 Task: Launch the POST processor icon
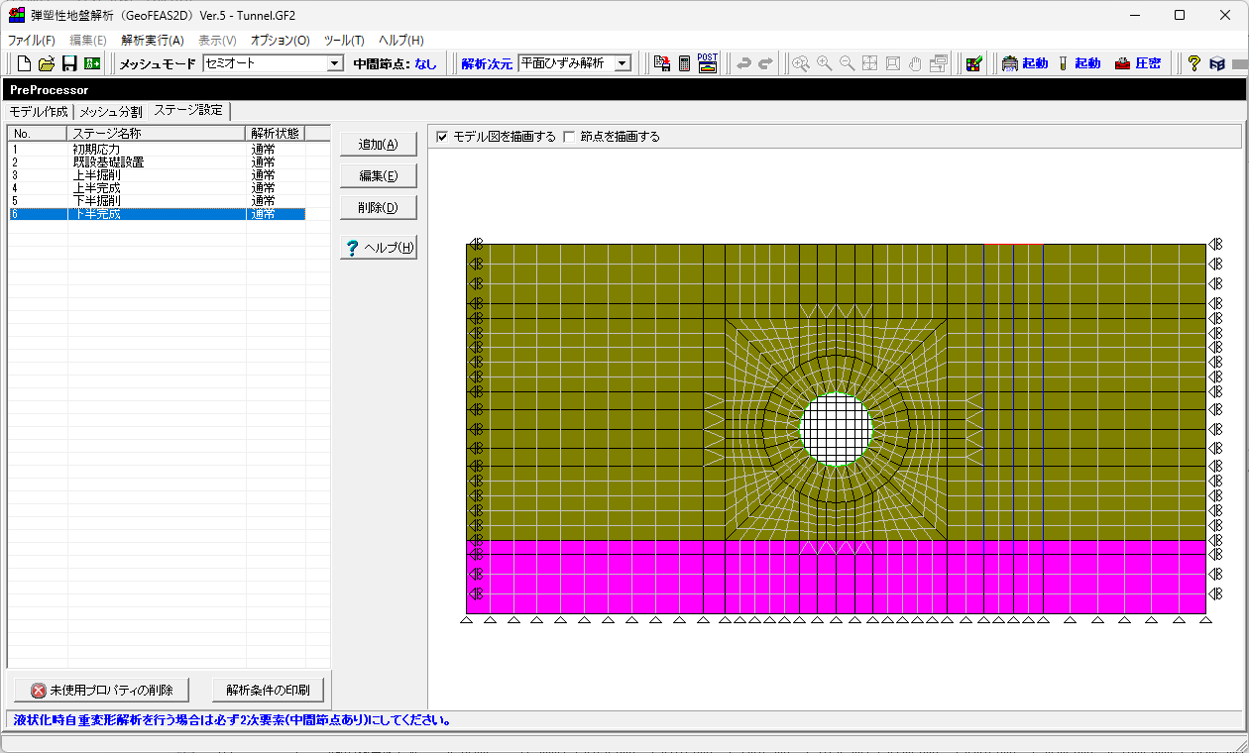pyautogui.click(x=707, y=63)
